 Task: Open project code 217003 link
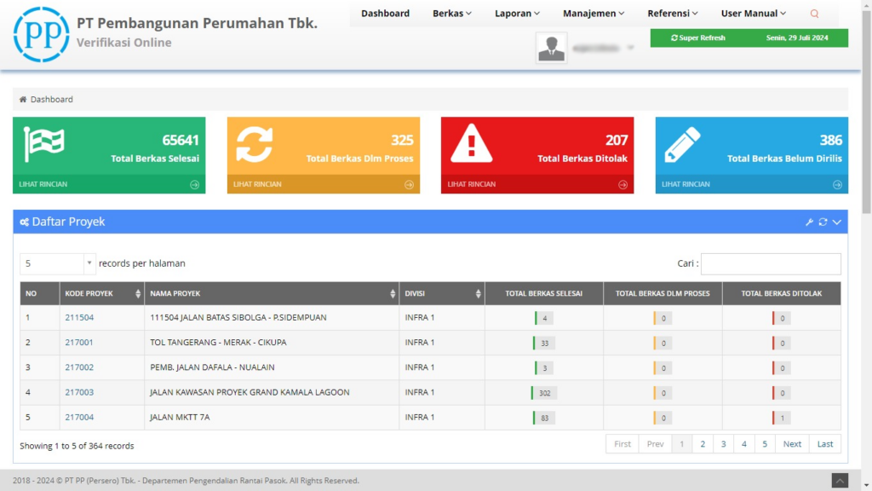pos(79,393)
